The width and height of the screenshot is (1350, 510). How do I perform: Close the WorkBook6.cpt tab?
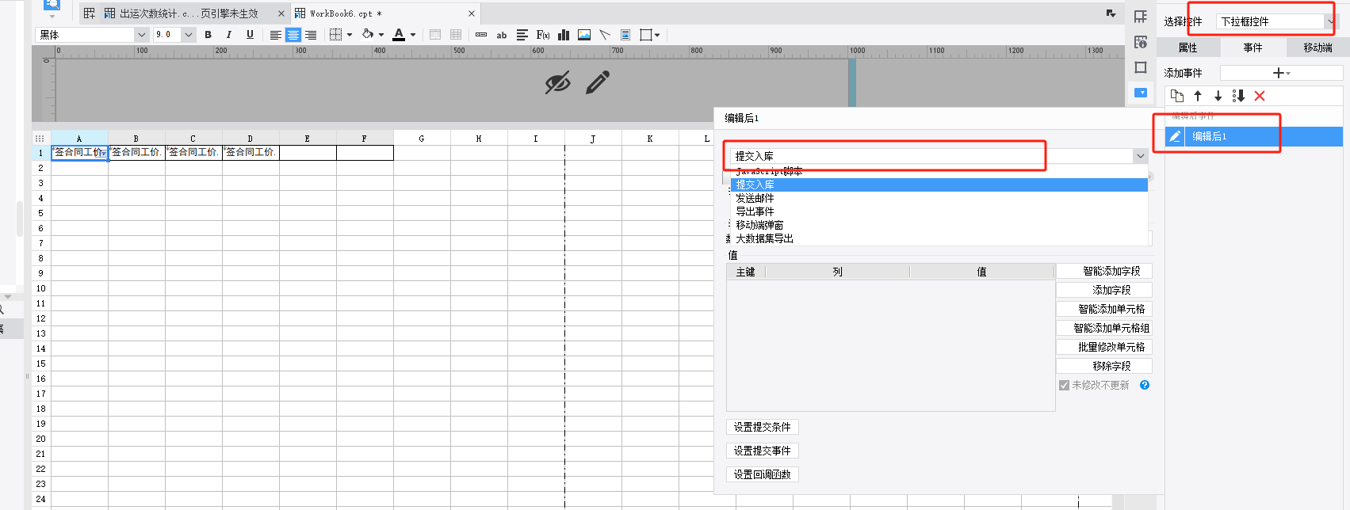(x=472, y=13)
